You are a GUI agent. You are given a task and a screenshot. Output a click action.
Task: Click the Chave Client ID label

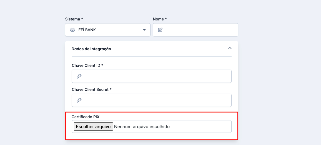coord(87,65)
